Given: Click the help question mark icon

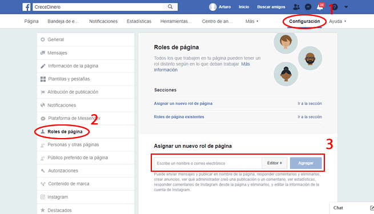Looking at the screenshot, I should pos(335,7).
